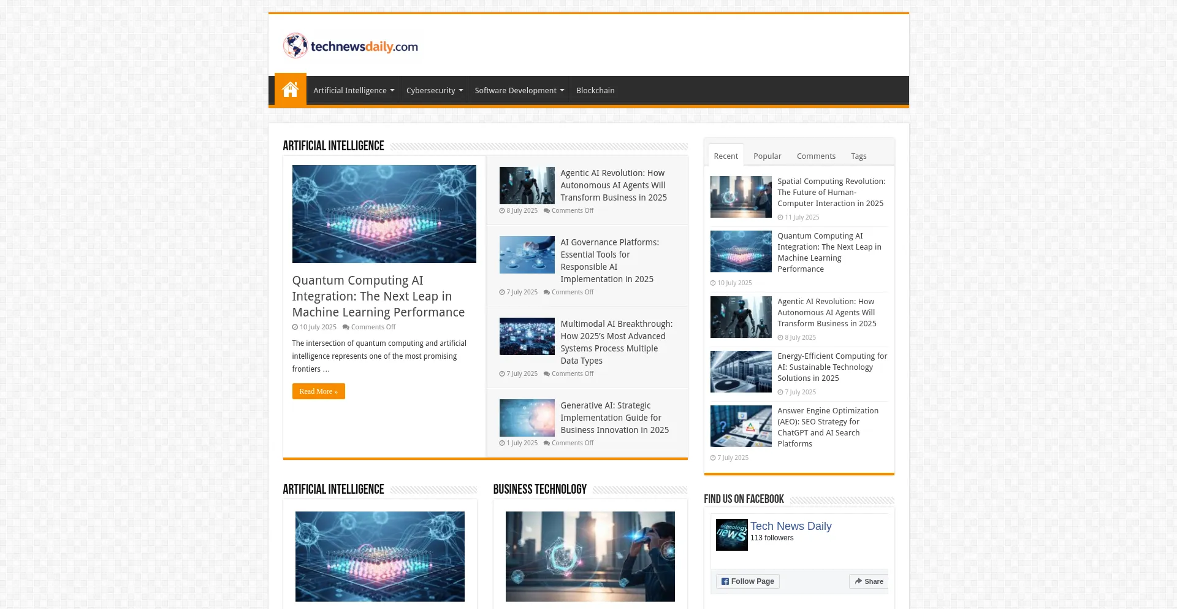The image size is (1177, 609).
Task: Open the Blockchain menu item
Action: point(595,90)
